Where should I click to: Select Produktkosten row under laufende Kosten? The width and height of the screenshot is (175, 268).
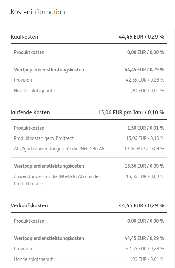click(x=89, y=128)
